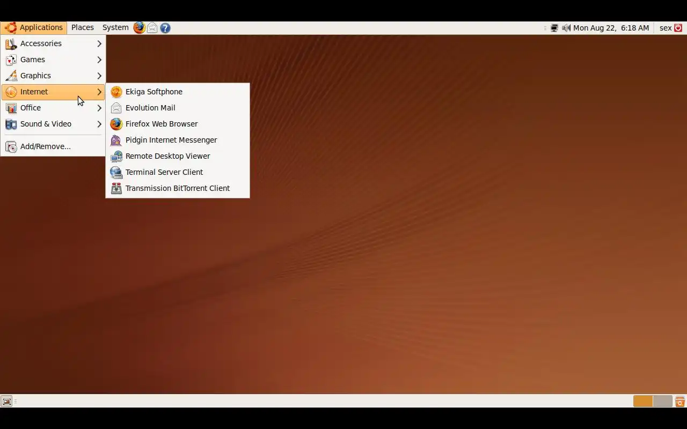Launch Evolution Mail entry

coord(178,108)
